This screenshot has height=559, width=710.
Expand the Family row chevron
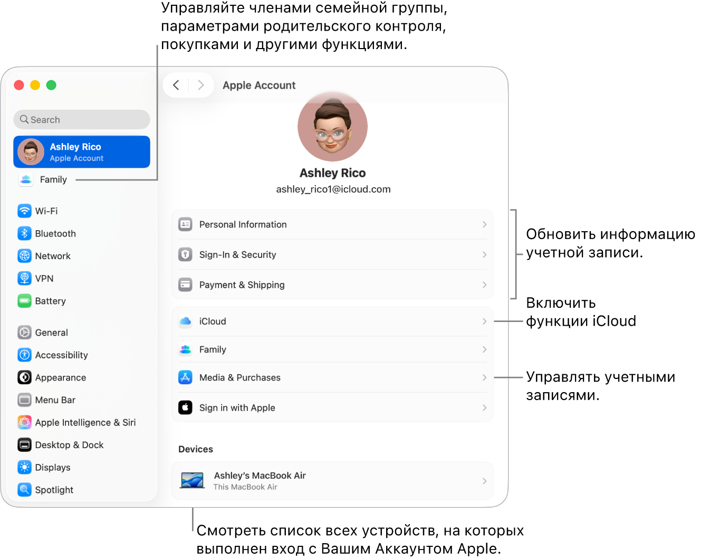click(484, 349)
